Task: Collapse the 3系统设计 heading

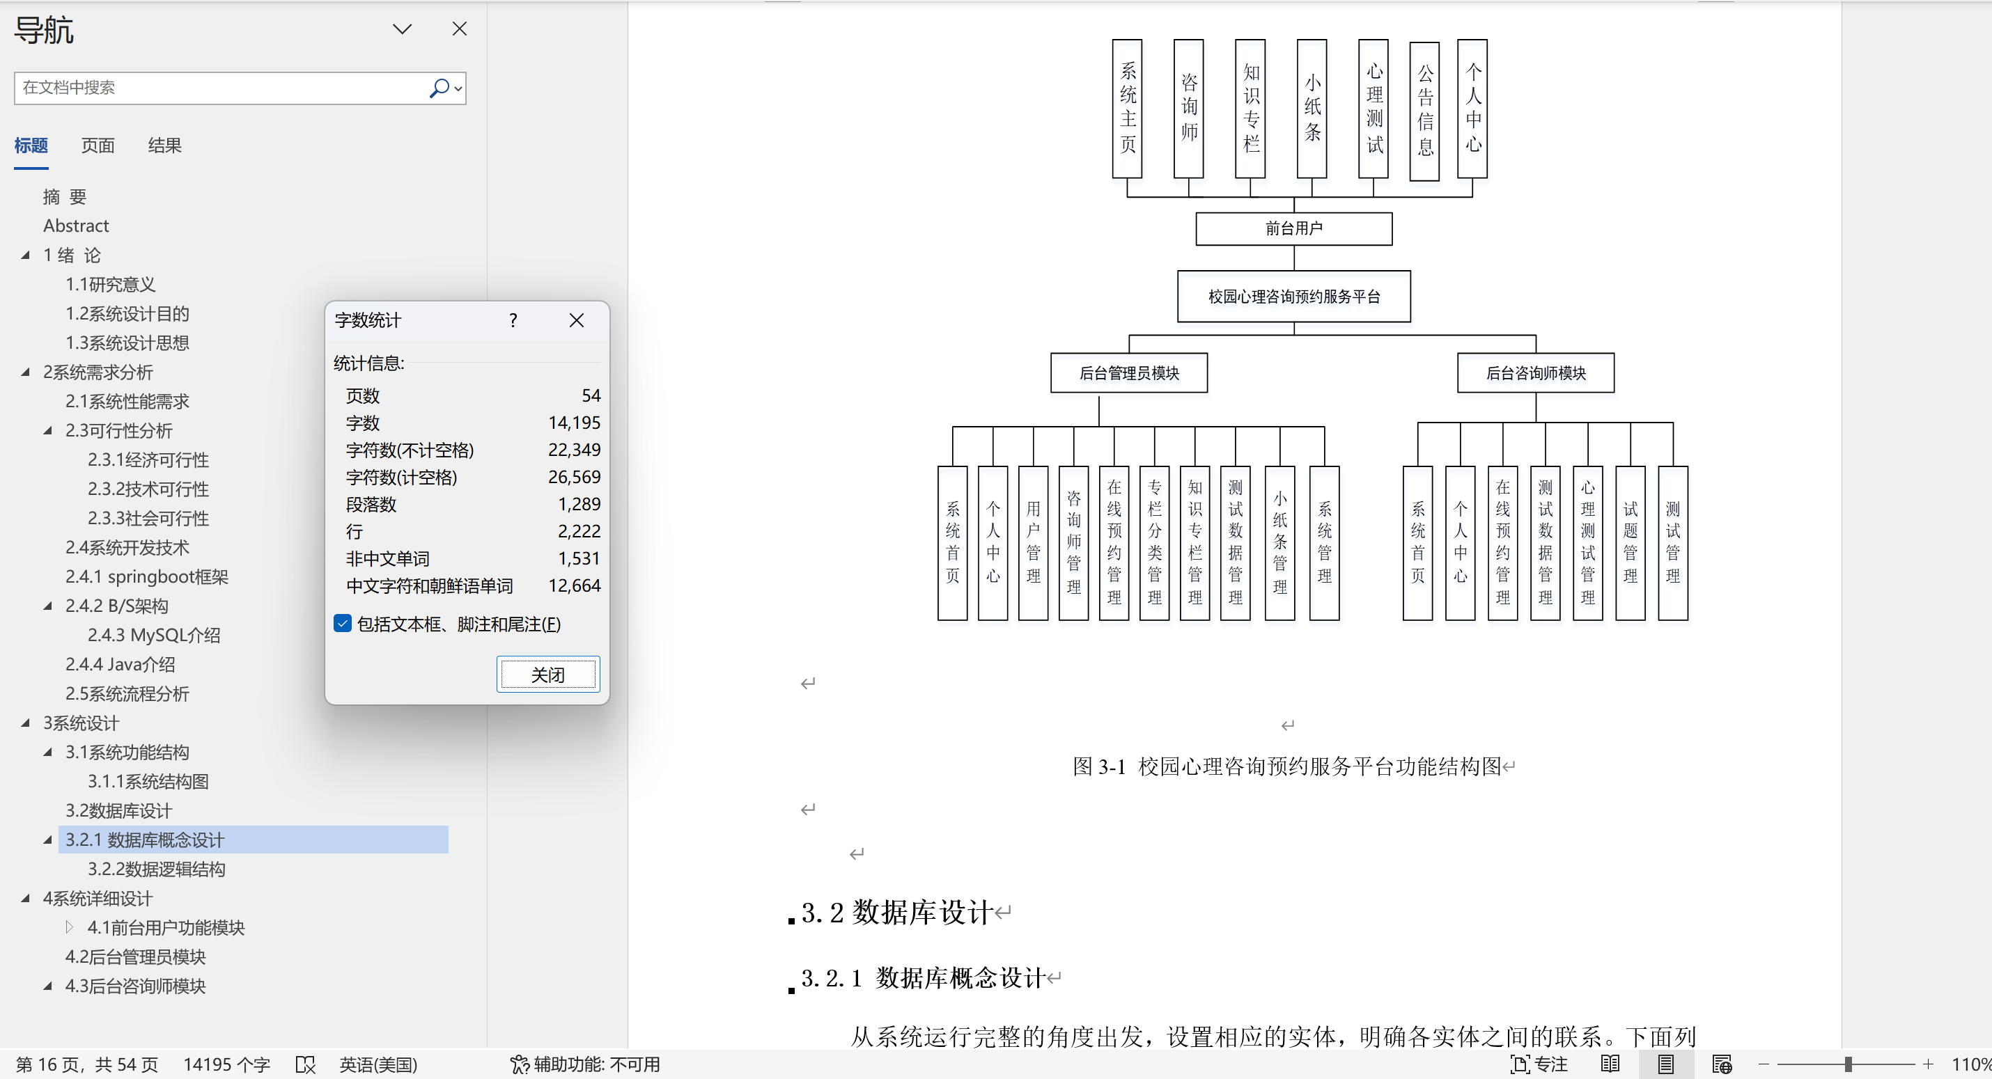Action: point(26,723)
